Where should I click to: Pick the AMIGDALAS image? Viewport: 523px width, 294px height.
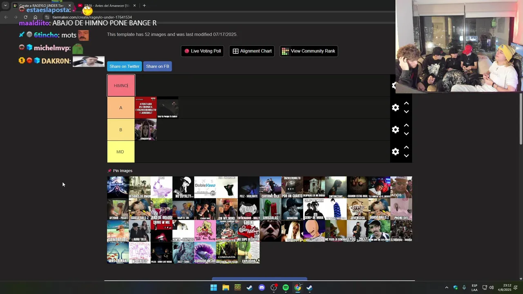click(270, 209)
